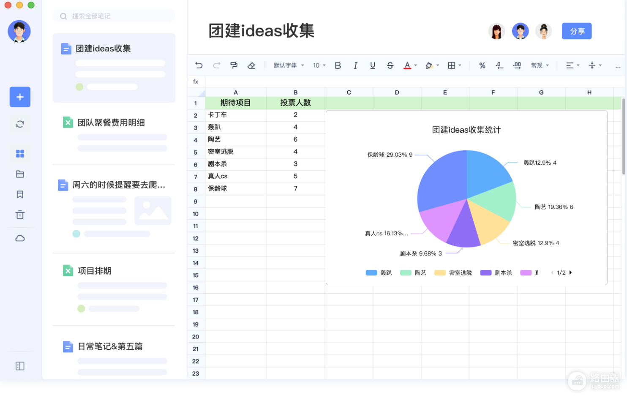Click the more options ellipsis in toolbar
This screenshot has width=627, height=398.
click(x=618, y=66)
